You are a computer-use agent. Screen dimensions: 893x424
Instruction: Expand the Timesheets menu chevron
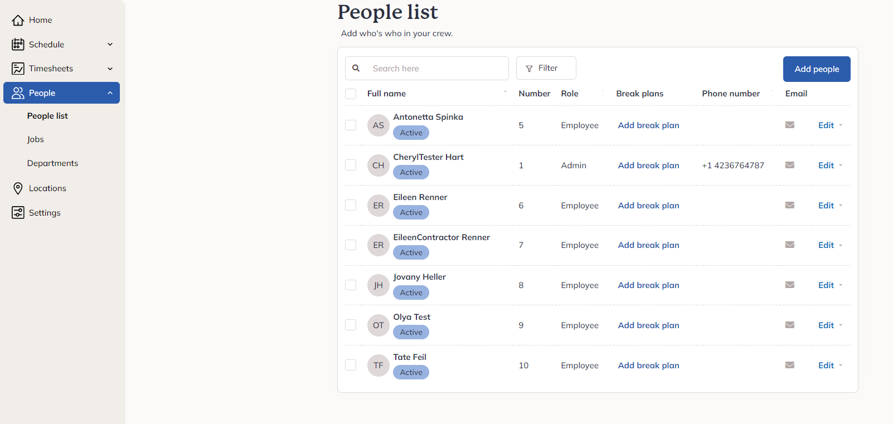pos(110,69)
